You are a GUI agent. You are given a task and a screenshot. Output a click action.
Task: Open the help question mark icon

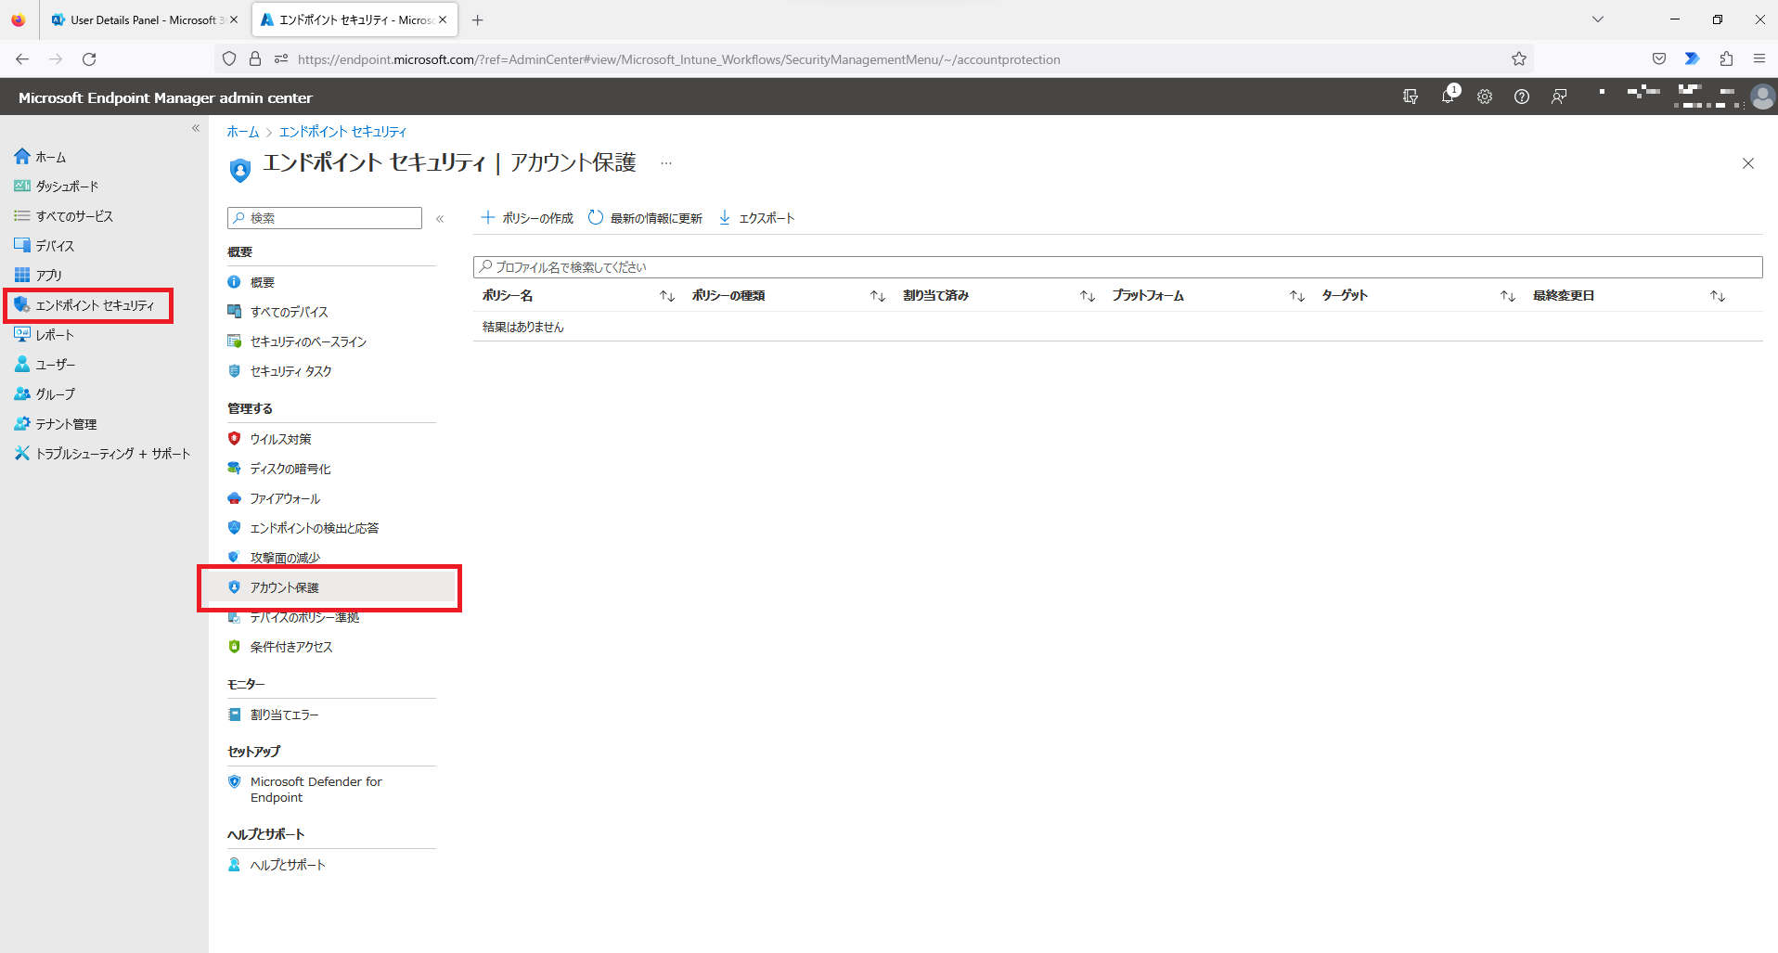(x=1522, y=97)
